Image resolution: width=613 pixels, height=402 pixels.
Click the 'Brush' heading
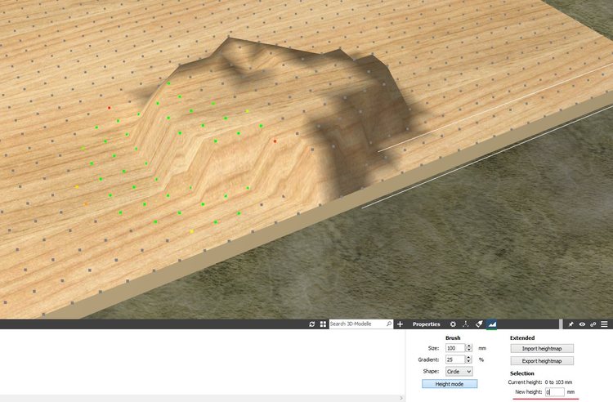click(453, 338)
